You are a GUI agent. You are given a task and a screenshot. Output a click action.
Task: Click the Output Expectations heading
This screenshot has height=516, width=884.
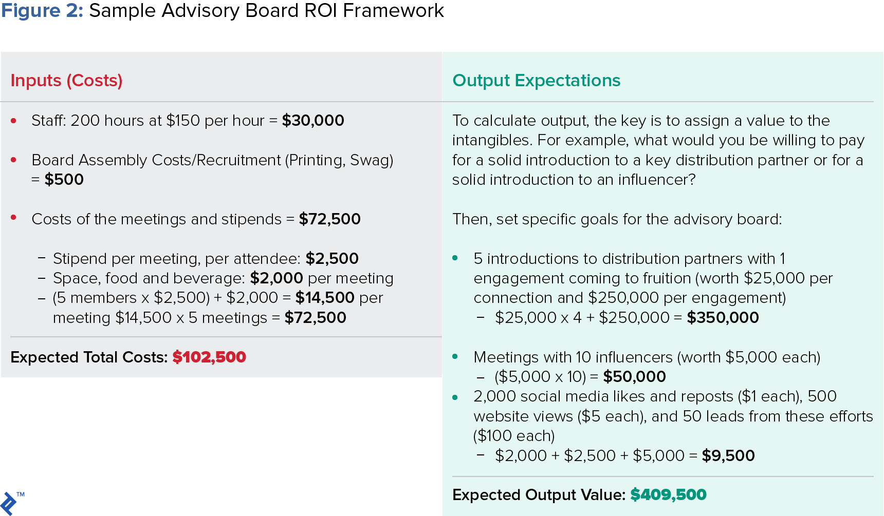coord(536,81)
